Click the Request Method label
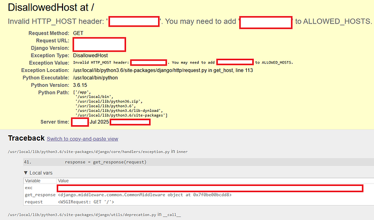The height and width of the screenshot is (220, 374). (x=49, y=33)
